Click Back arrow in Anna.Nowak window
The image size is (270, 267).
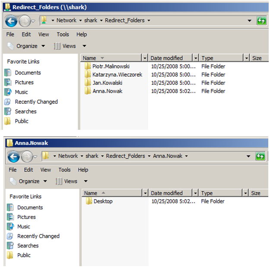(13, 157)
